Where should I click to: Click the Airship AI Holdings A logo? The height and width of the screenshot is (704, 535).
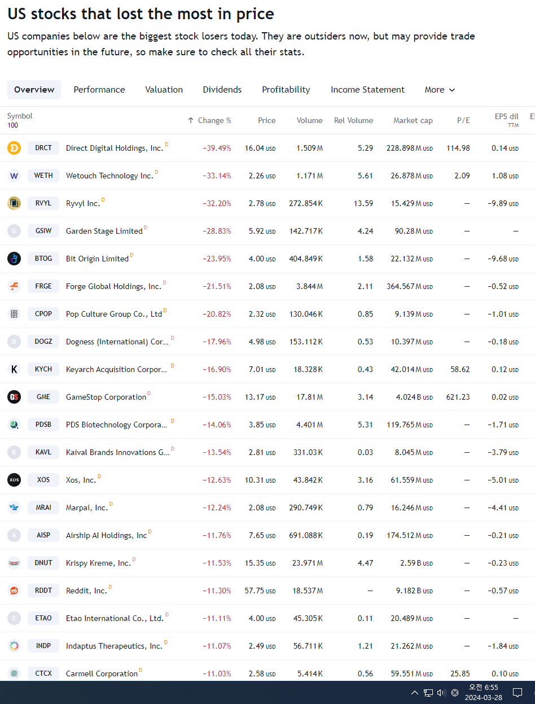click(x=14, y=535)
